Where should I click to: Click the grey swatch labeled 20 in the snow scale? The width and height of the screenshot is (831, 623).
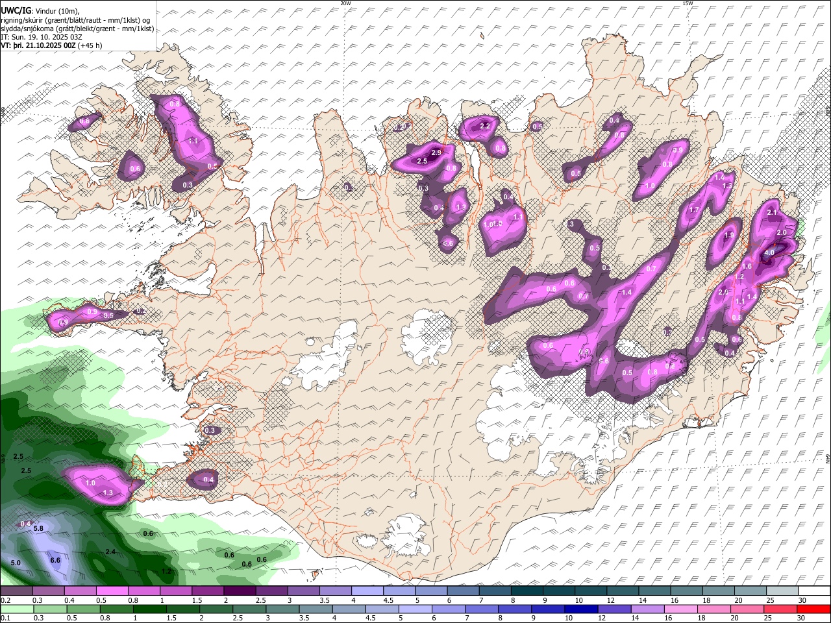tap(750, 591)
